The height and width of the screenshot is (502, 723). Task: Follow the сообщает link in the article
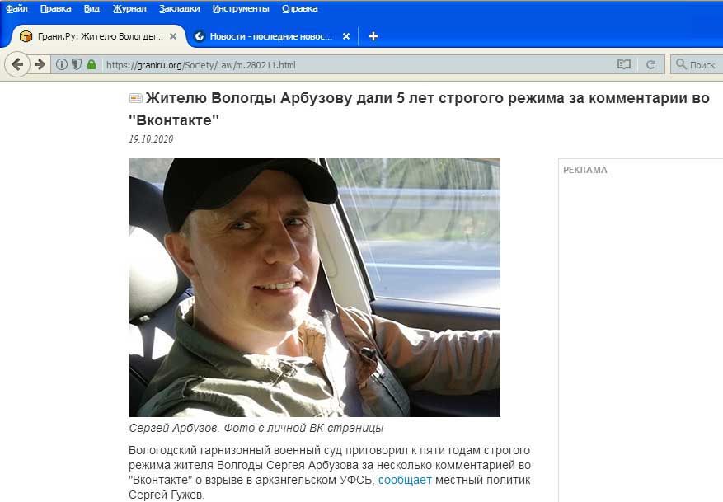pos(405,480)
